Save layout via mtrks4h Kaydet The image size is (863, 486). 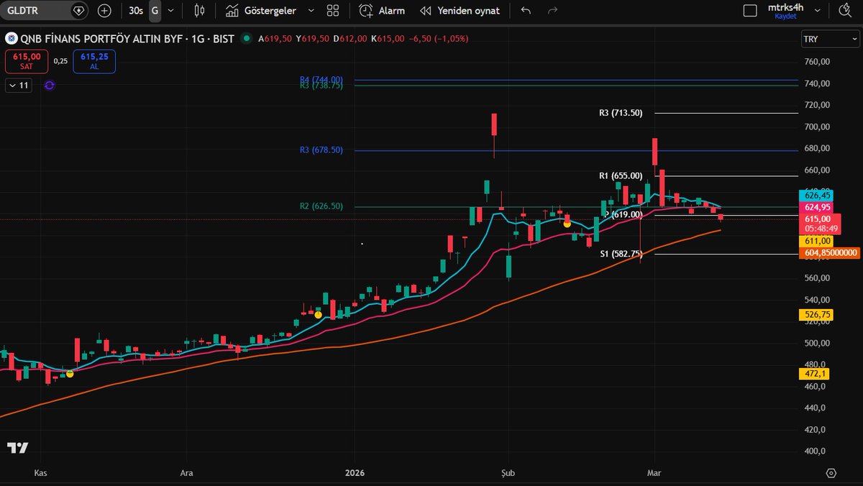785,10
